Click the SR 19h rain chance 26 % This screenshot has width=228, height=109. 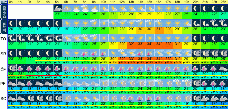(187, 62)
